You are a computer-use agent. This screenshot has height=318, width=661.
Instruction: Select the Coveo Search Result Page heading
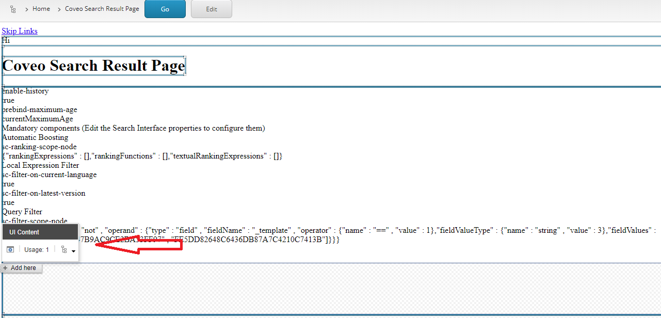pyautogui.click(x=94, y=66)
